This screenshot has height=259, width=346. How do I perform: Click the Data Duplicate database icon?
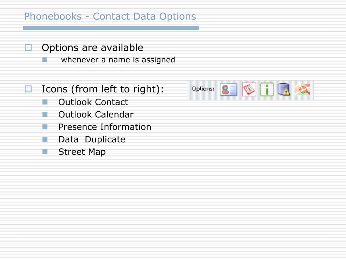tap(284, 89)
